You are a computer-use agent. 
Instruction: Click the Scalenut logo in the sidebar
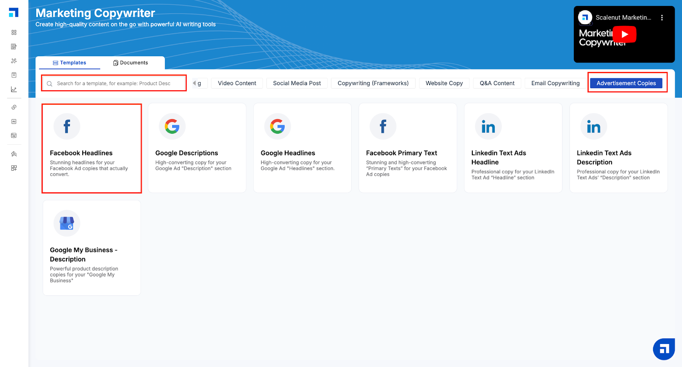tap(14, 12)
